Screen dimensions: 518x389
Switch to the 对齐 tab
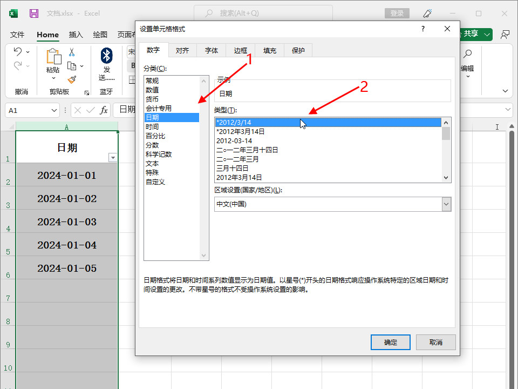point(182,51)
